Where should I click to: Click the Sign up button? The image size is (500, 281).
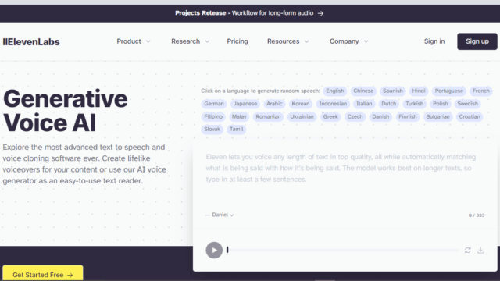(477, 41)
